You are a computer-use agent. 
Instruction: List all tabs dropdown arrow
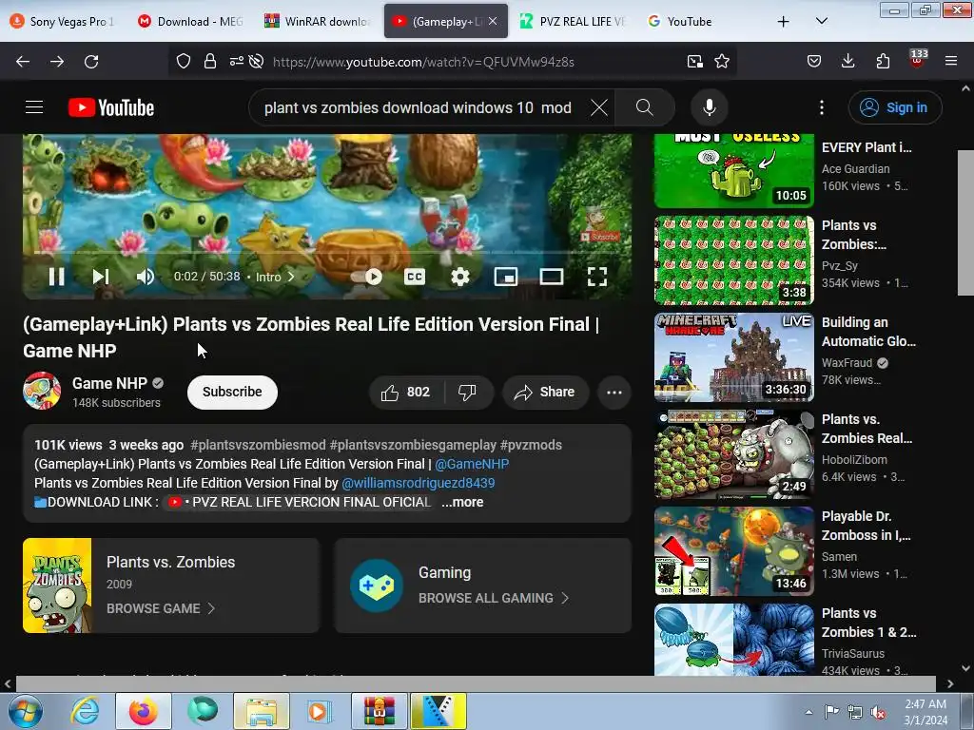(x=821, y=21)
